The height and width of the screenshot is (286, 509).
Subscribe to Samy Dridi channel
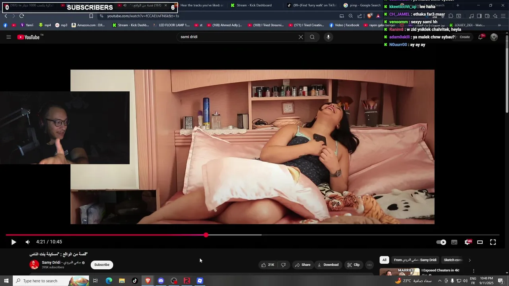(x=102, y=265)
